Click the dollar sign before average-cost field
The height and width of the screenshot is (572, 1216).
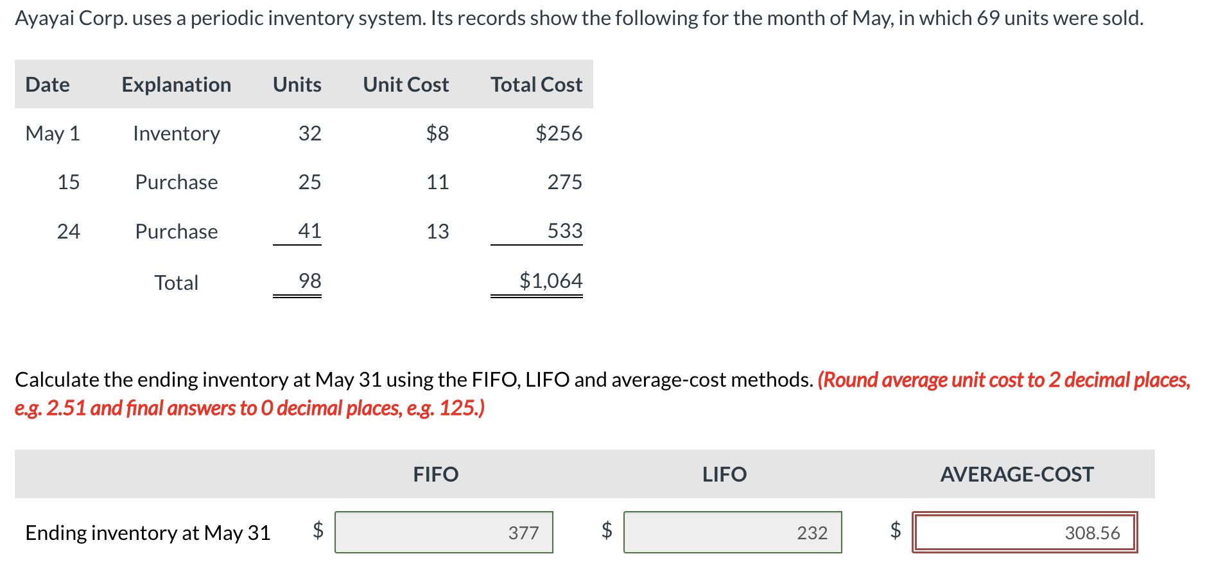coord(896,530)
